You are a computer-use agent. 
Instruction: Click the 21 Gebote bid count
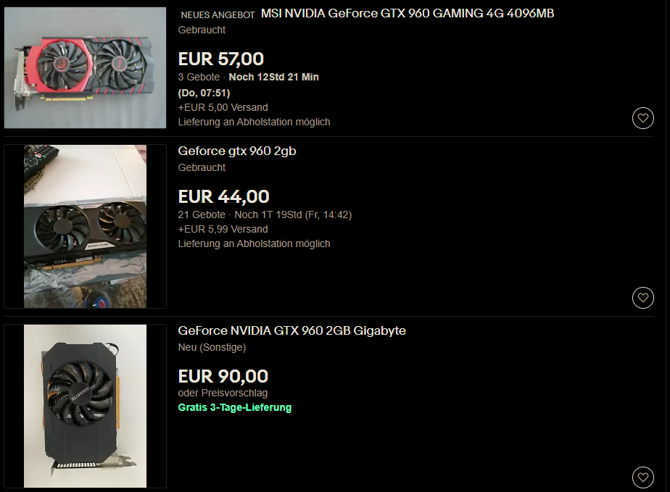pyautogui.click(x=202, y=214)
